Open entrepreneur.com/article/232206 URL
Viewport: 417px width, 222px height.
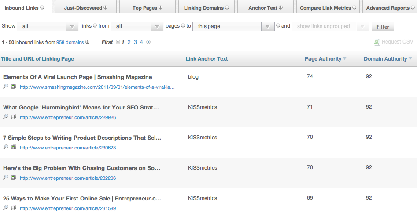coord(68,178)
